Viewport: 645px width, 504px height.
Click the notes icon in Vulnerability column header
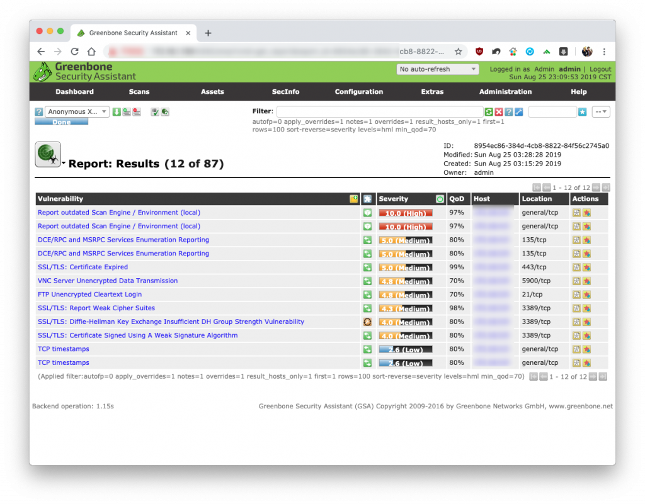pos(354,199)
